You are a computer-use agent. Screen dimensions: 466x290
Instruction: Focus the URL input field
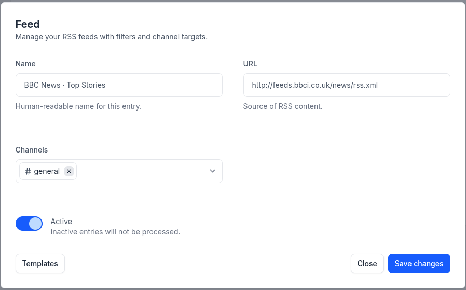click(x=347, y=85)
